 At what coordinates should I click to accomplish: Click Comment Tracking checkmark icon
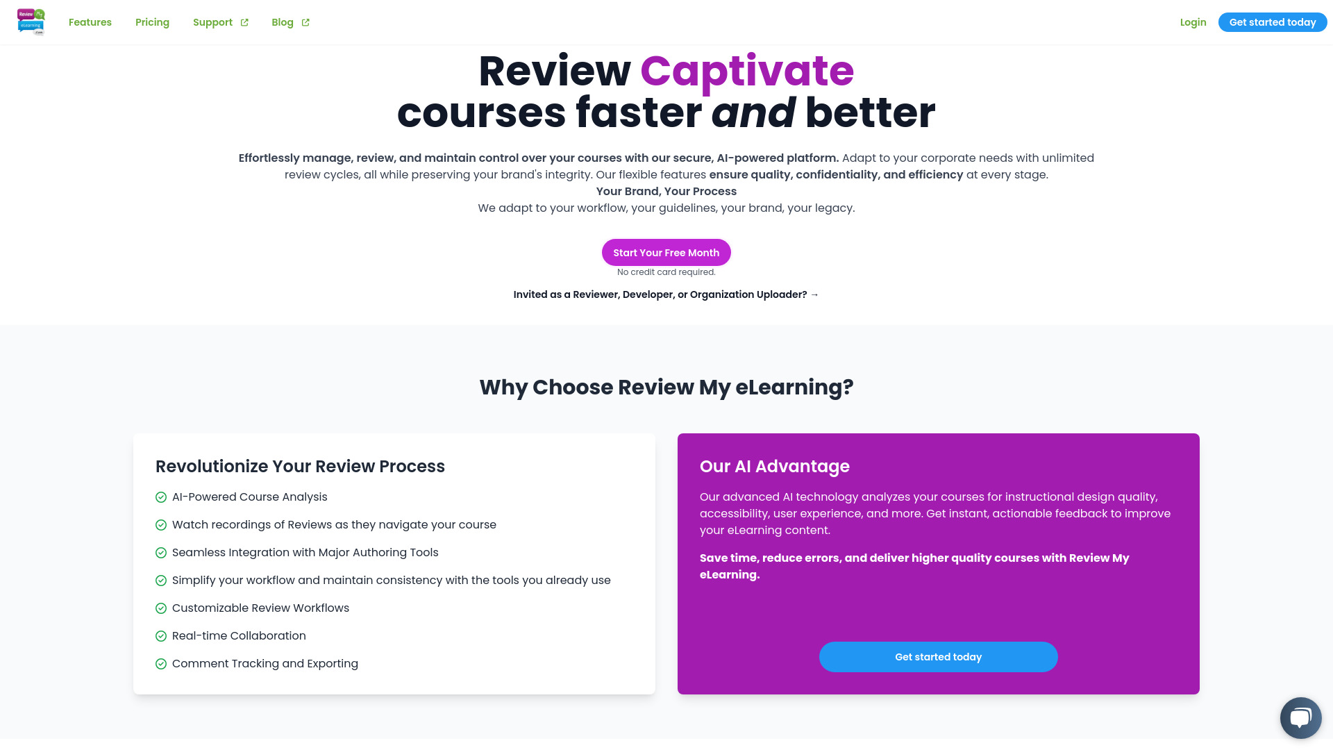click(x=162, y=663)
